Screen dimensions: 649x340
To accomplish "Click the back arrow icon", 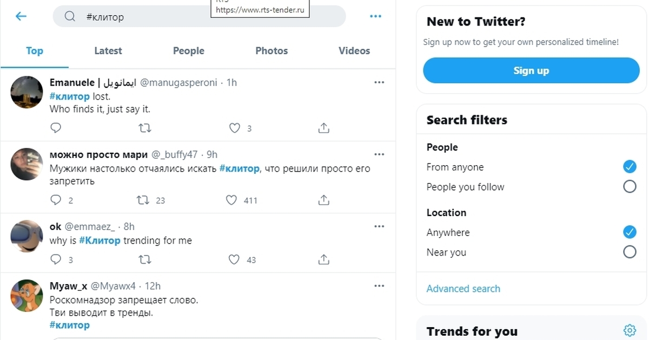I will click(21, 16).
